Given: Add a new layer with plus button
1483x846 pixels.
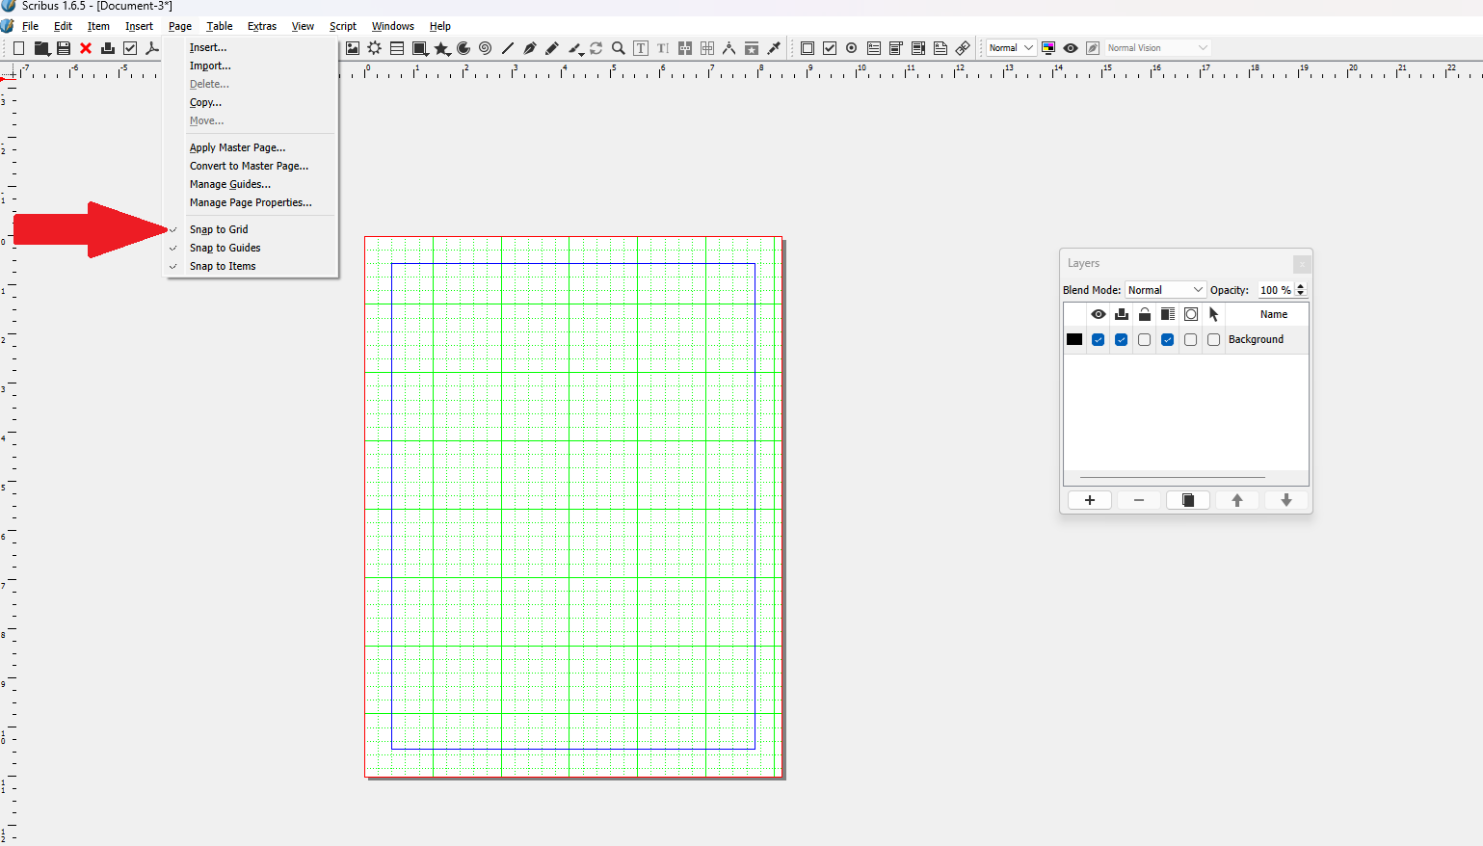Looking at the screenshot, I should click(1090, 500).
